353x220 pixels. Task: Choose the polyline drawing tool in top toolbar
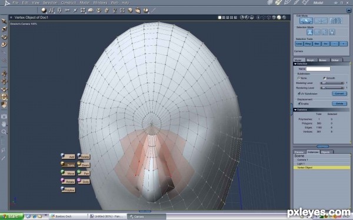52,11
